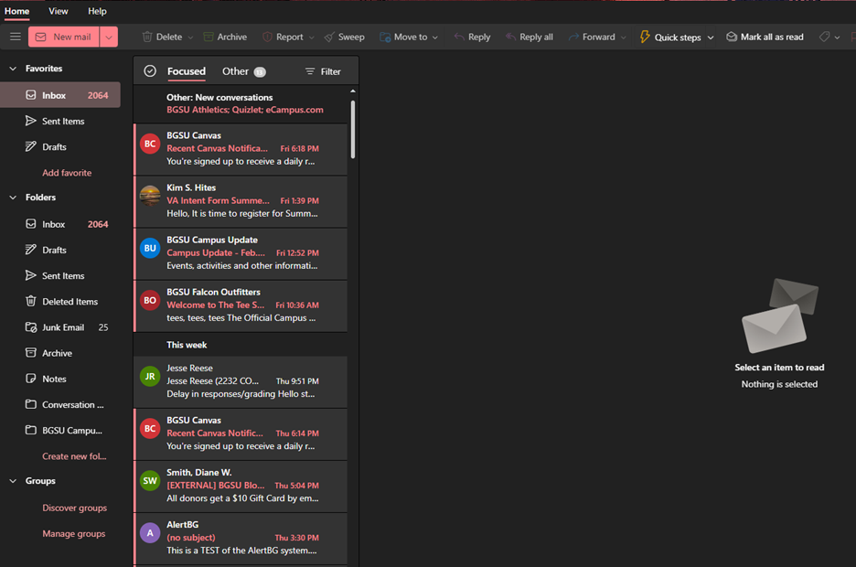Open Kim S. Hites VA Intent Form email
The width and height of the screenshot is (856, 567).
tap(241, 201)
